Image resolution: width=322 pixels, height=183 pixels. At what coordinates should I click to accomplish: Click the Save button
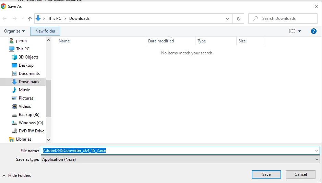point(266,174)
